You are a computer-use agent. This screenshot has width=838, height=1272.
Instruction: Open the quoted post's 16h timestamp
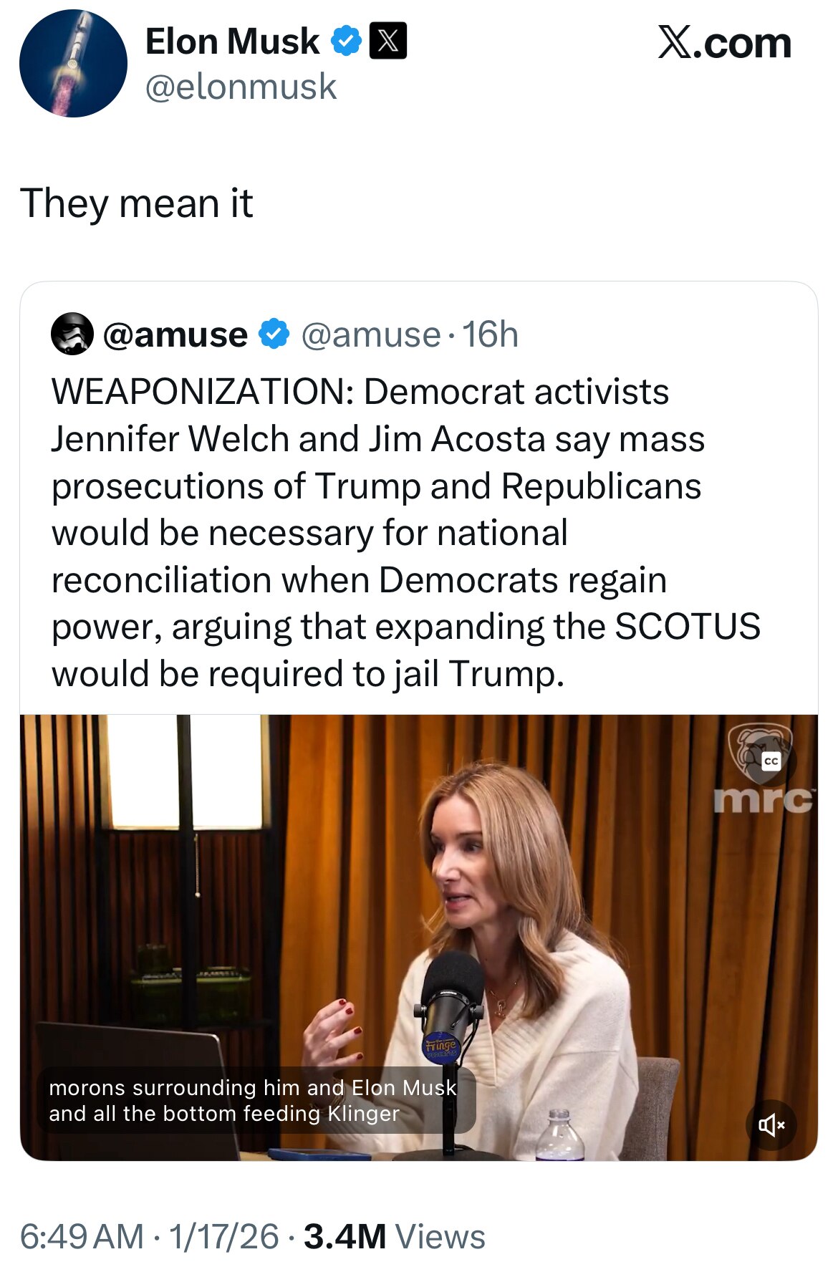point(490,334)
